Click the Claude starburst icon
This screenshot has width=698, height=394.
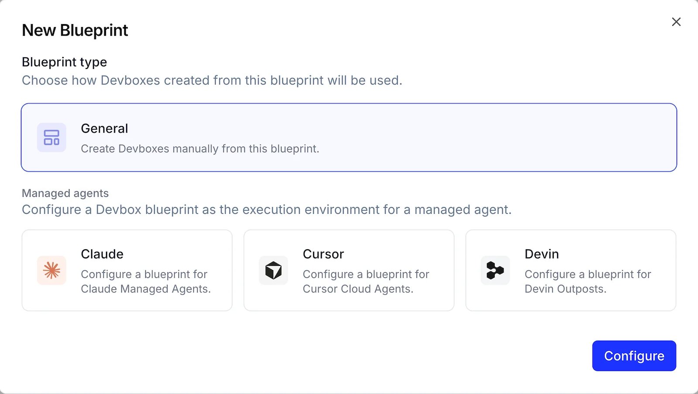pos(51,271)
